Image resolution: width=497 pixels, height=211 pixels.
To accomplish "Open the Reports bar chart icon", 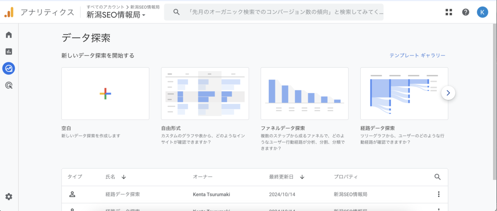I will tap(9, 52).
